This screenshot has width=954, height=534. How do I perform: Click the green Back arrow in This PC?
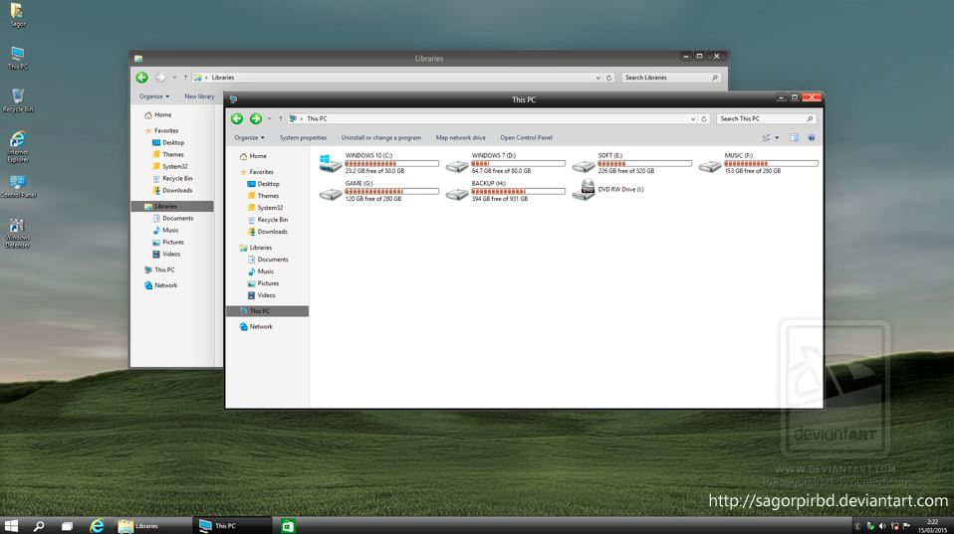click(237, 118)
